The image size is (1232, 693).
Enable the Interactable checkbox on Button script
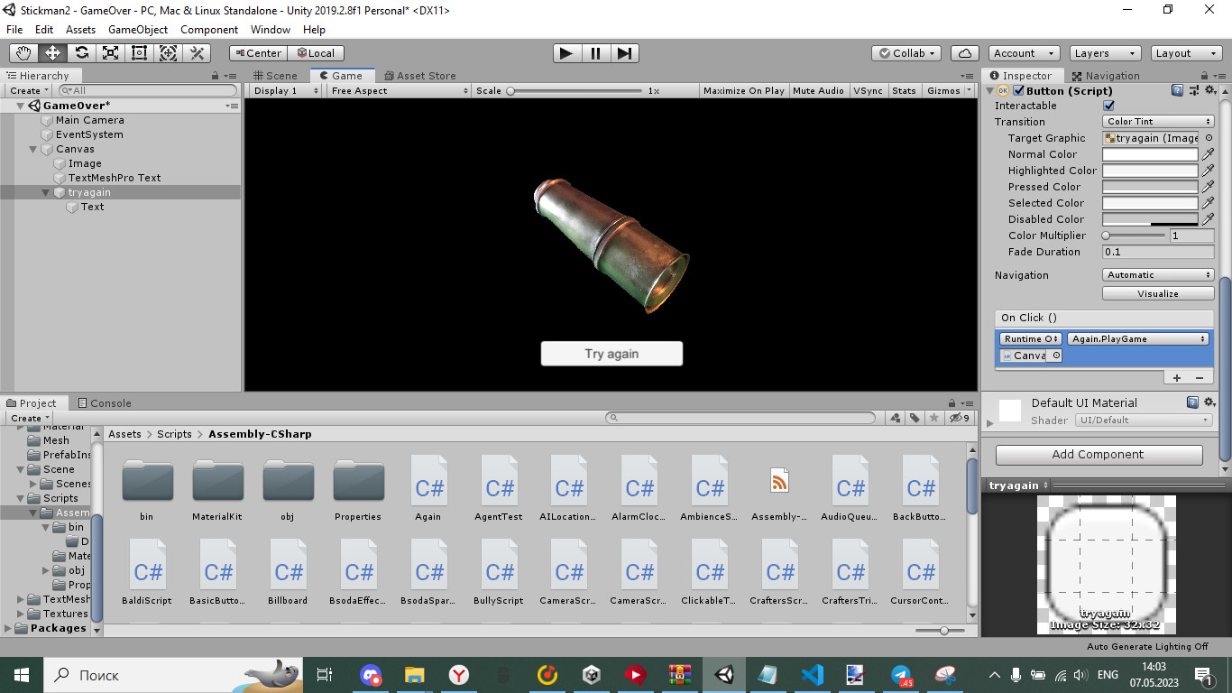coord(1108,106)
